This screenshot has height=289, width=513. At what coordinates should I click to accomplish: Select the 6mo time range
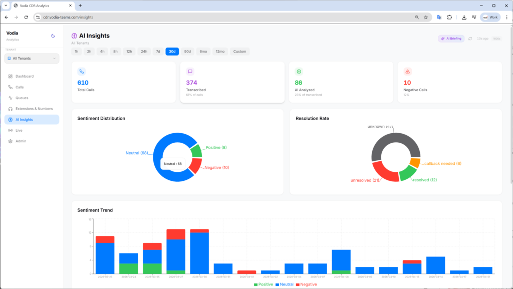tap(203, 51)
